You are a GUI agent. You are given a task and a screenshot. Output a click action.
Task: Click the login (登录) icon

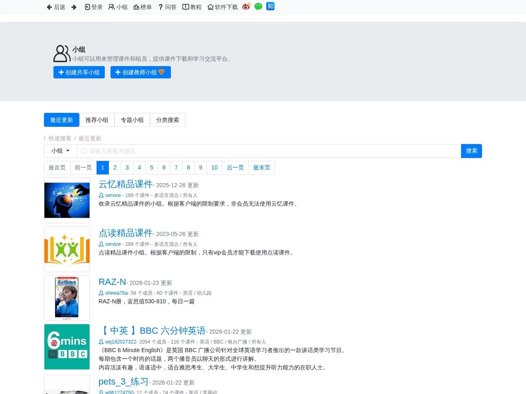coord(87,7)
